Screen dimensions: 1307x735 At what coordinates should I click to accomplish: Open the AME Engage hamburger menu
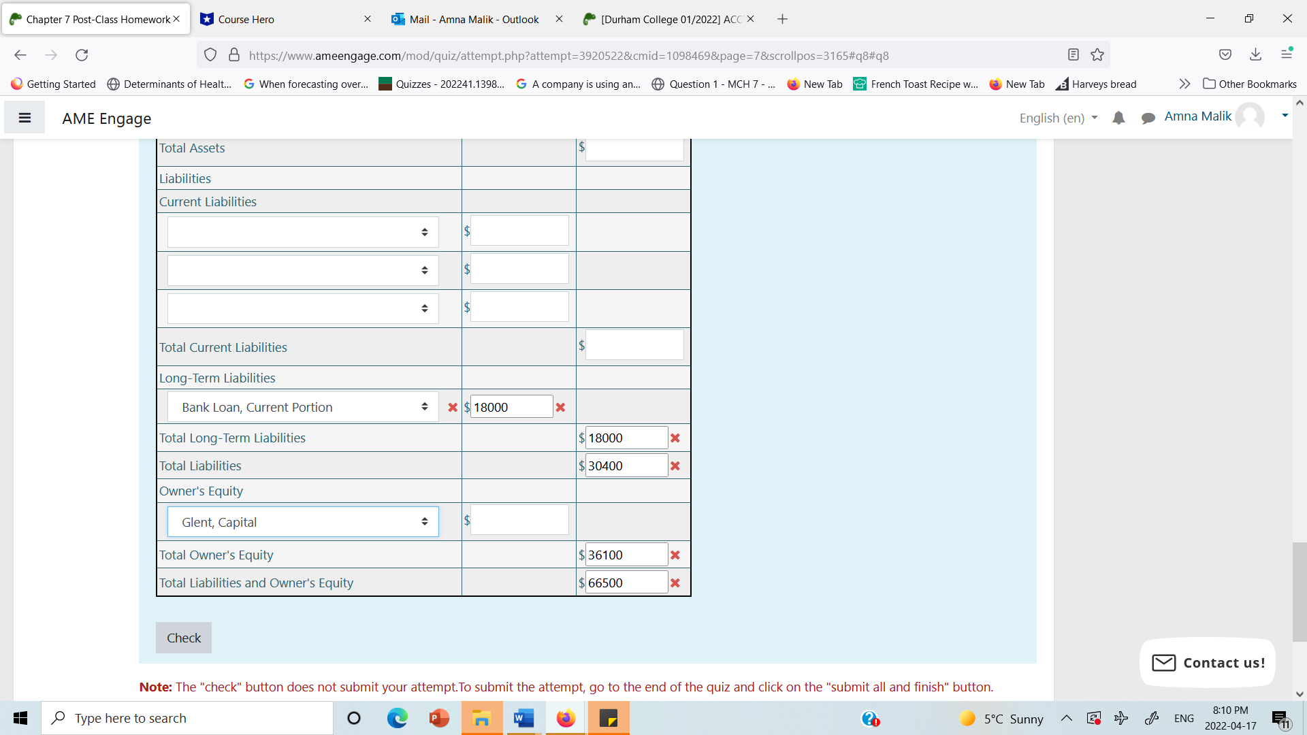[25, 118]
